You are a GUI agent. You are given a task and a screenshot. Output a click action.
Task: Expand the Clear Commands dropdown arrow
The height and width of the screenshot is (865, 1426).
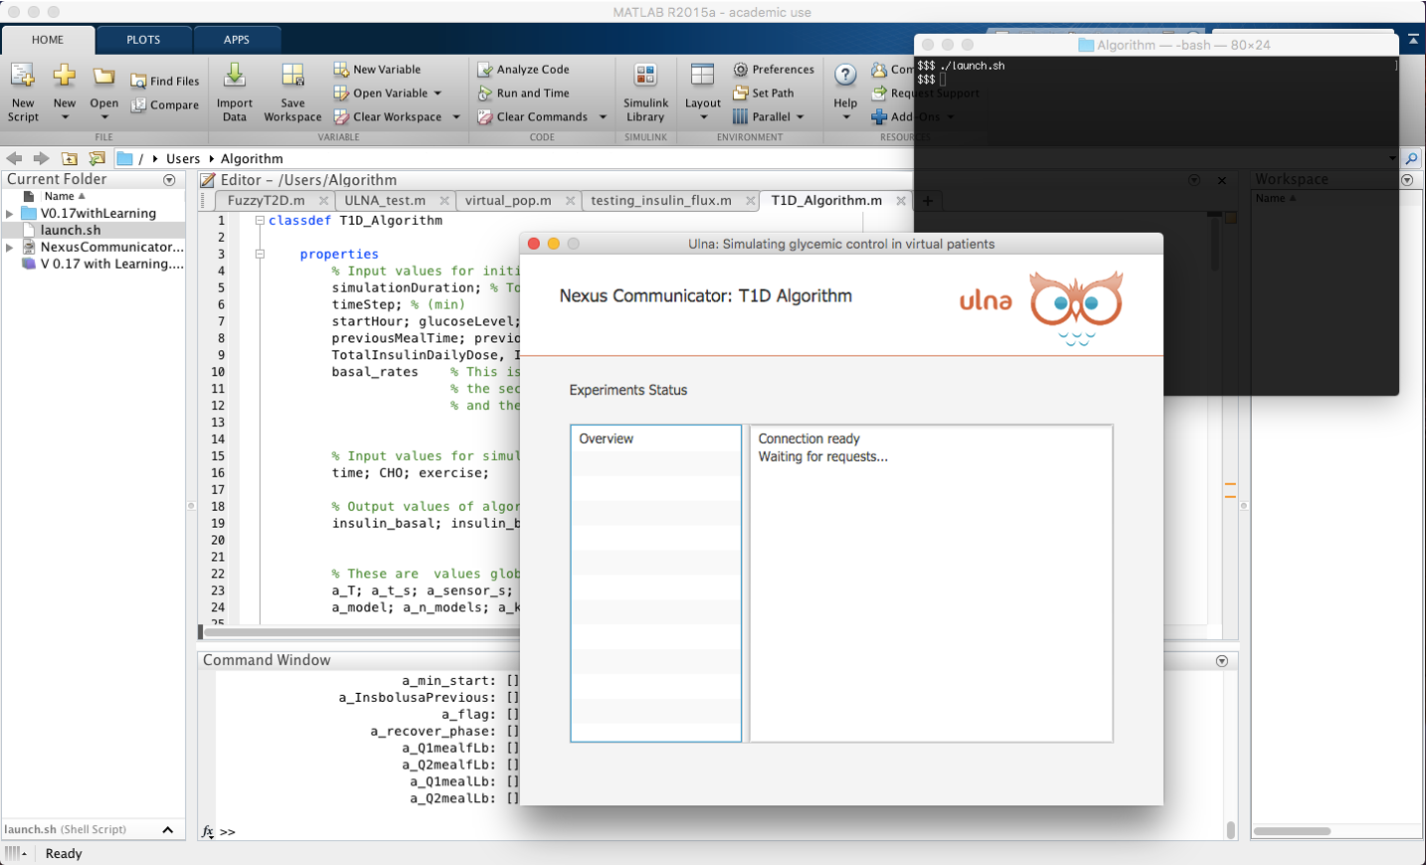(x=603, y=117)
